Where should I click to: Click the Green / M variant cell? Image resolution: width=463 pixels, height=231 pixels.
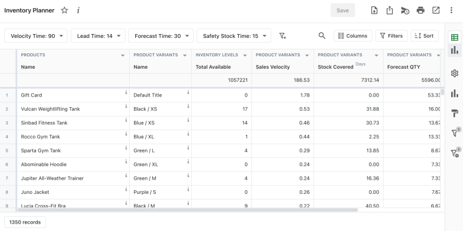pyautogui.click(x=160, y=178)
